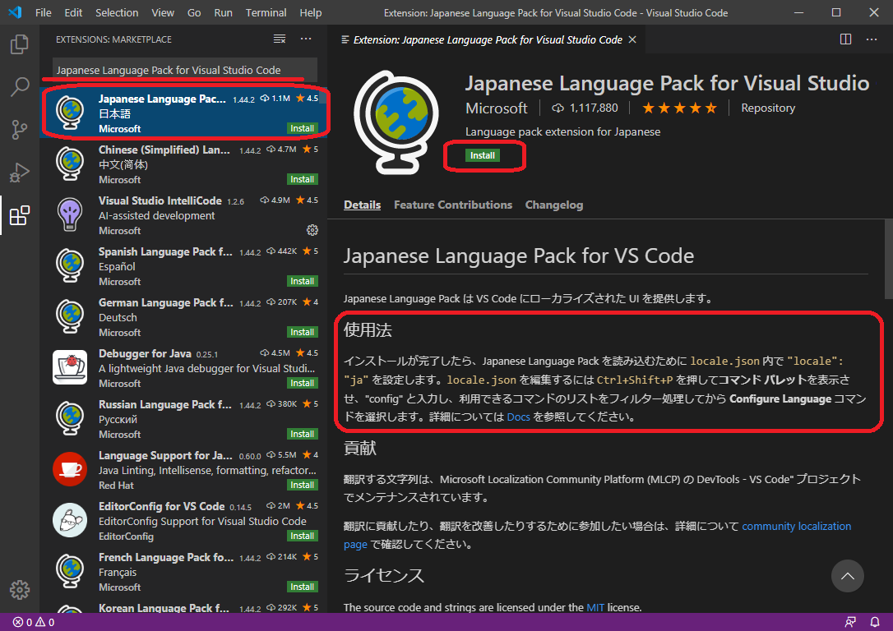Click the Japanese Language Pack globe icon in list
Viewport: 893px width, 631px height.
[x=70, y=113]
